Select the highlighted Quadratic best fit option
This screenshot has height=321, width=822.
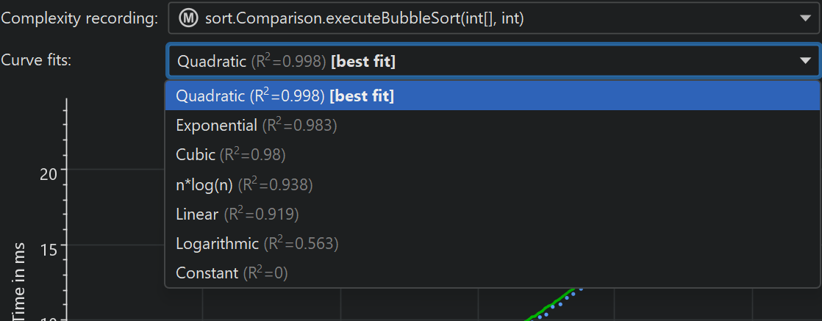285,95
